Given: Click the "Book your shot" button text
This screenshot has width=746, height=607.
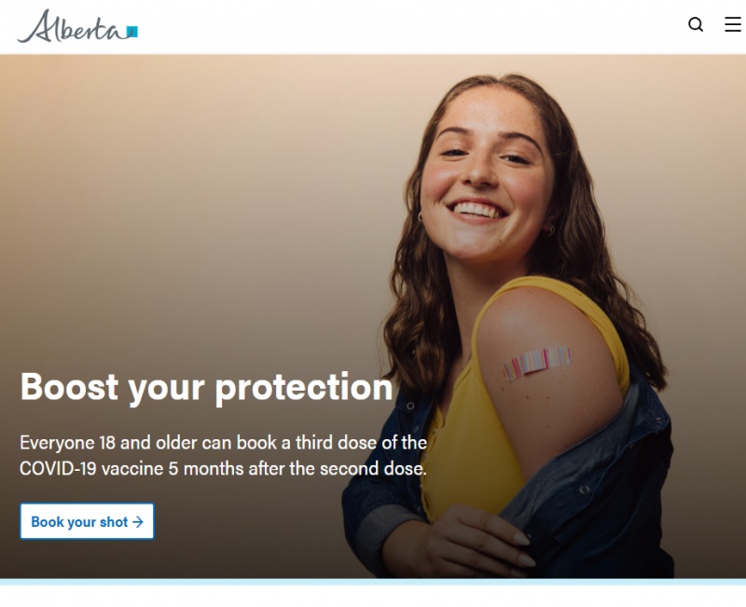Looking at the screenshot, I should point(79,522).
